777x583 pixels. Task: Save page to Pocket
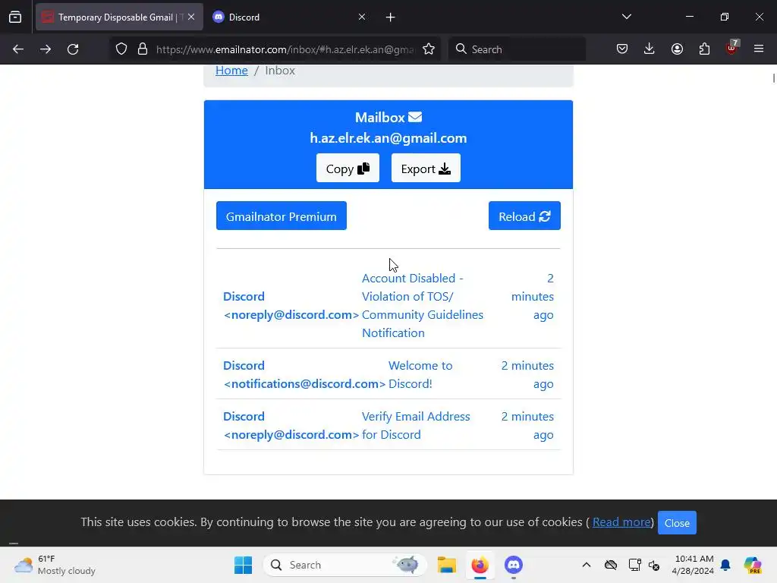tap(622, 49)
